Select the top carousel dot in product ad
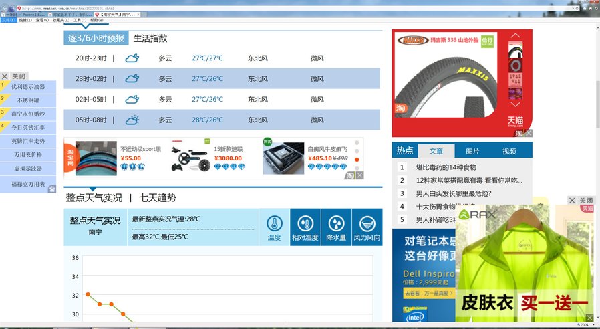Image resolution: width=600 pixels, height=329 pixels. [357, 142]
